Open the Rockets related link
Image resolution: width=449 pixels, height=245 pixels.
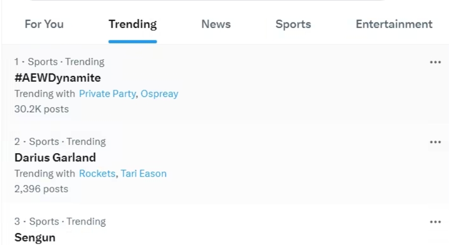[x=97, y=174]
